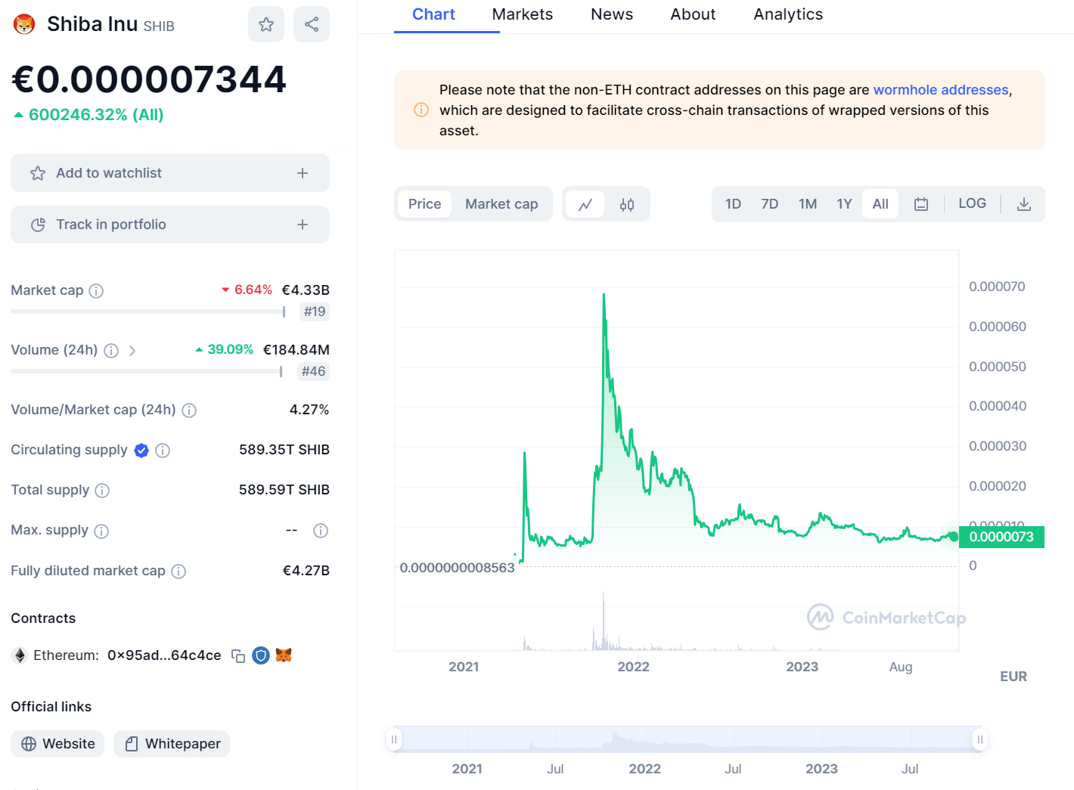Click the Market cap info icon
Viewport: 1074px width, 790px height.
pos(96,291)
